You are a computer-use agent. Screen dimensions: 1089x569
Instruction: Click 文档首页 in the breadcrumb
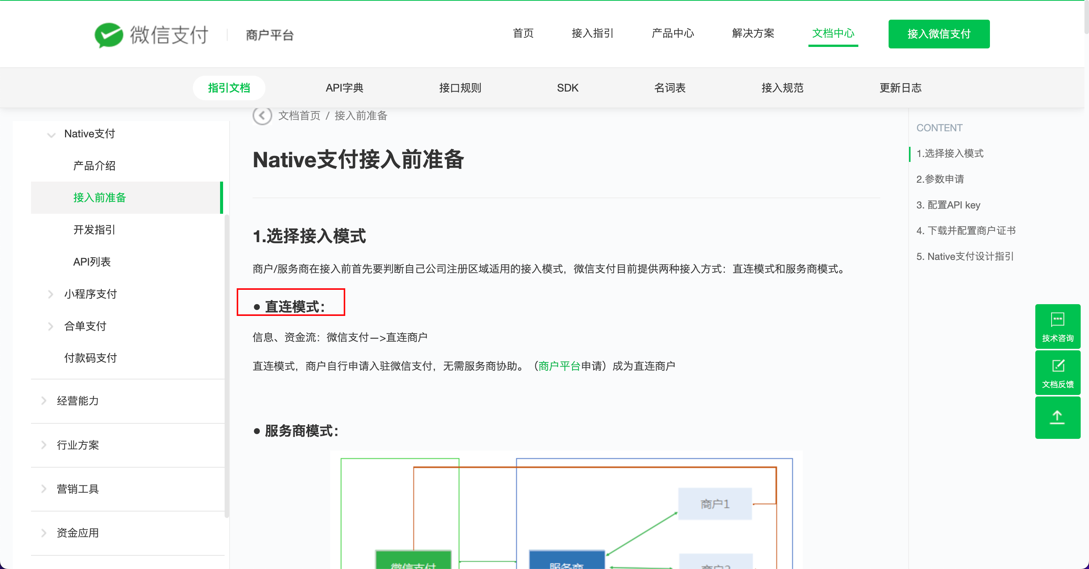point(299,115)
